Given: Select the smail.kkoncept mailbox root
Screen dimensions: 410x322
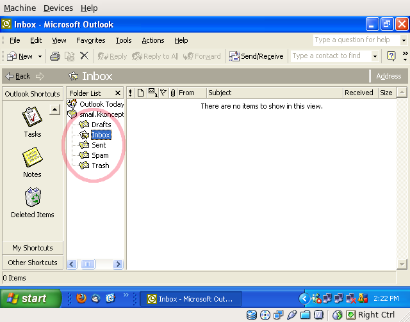Looking at the screenshot, I should (102, 114).
